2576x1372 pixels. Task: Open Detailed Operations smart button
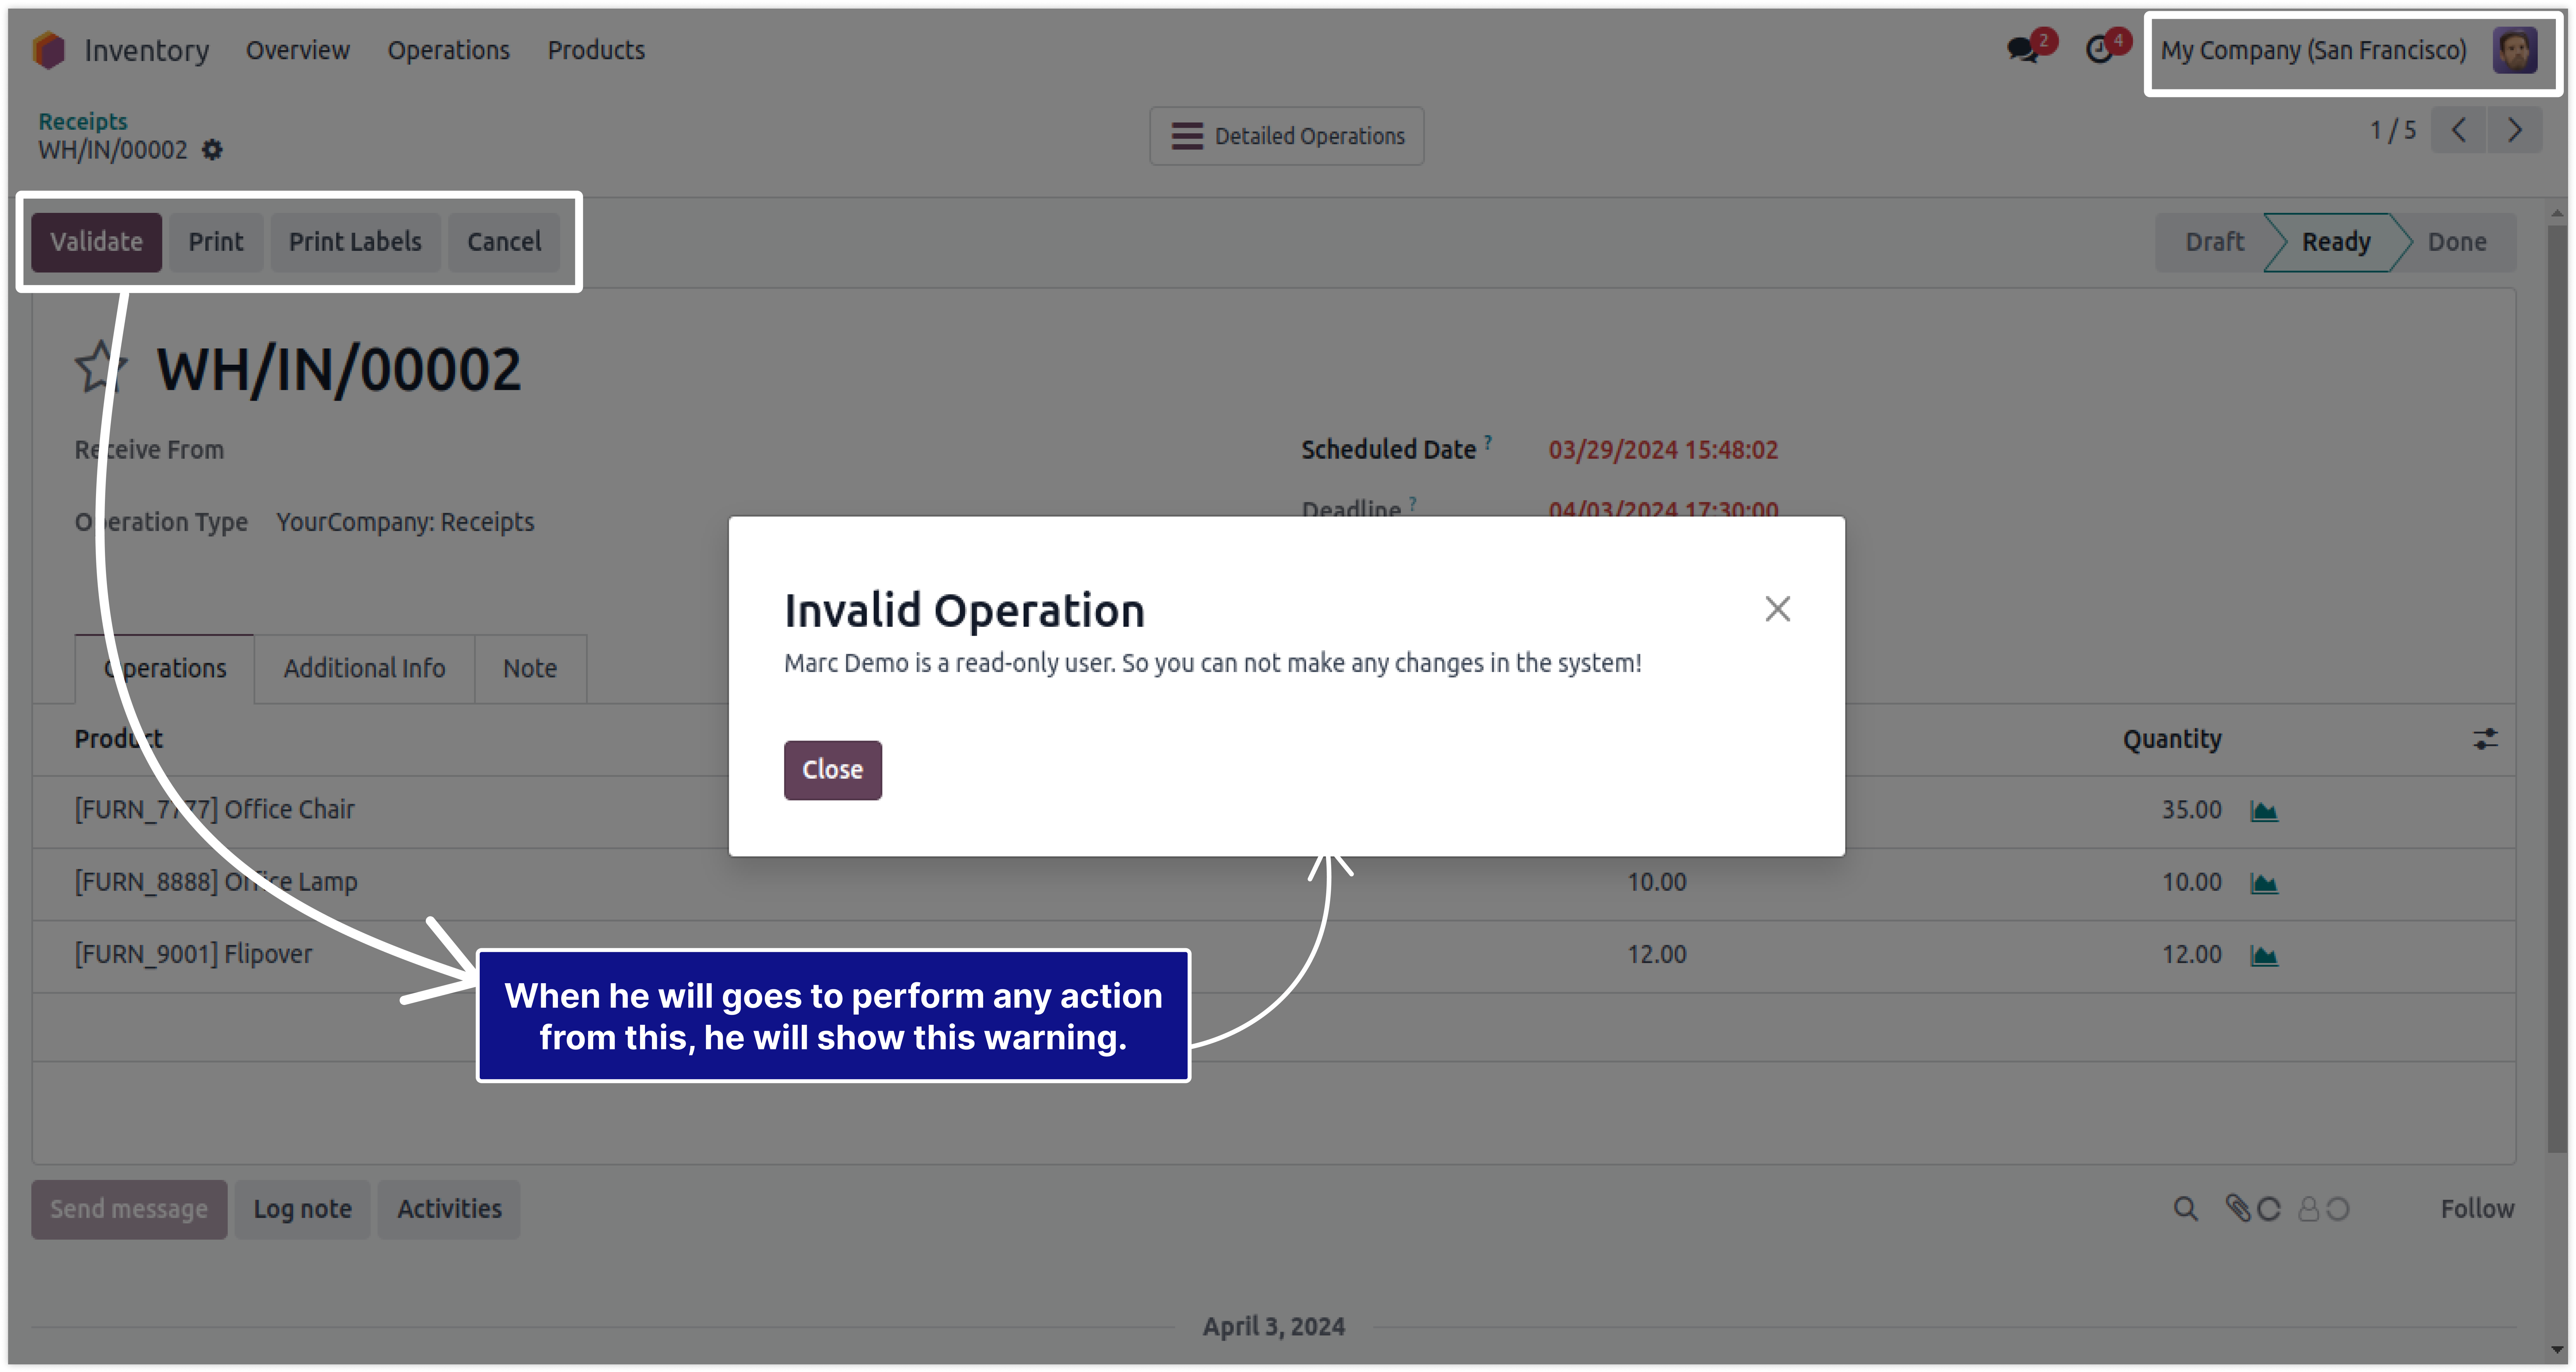point(1287,136)
